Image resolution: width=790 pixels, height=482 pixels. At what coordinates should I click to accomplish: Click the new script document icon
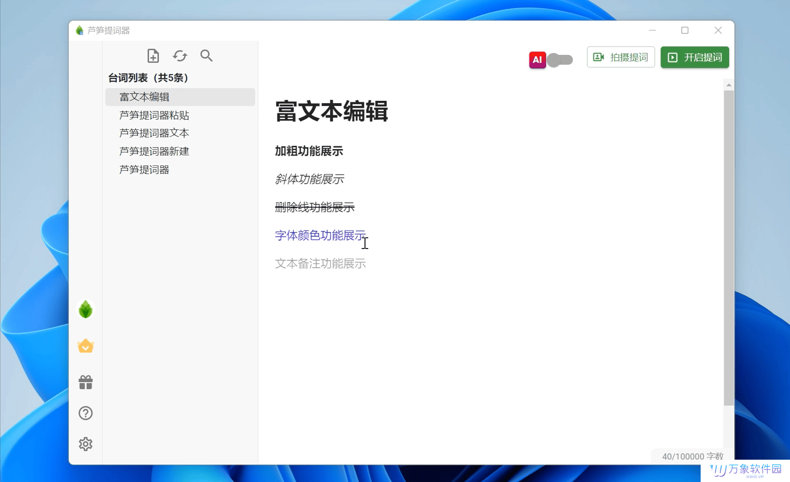153,56
